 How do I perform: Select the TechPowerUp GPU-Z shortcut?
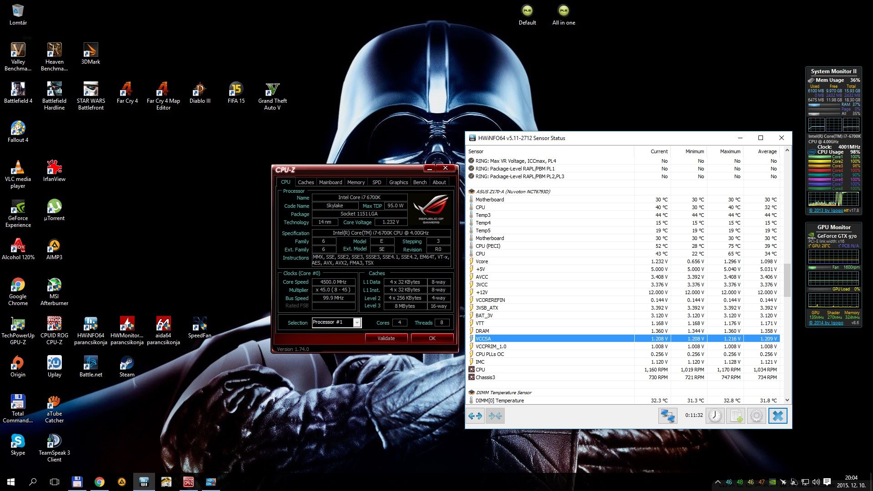click(18, 331)
